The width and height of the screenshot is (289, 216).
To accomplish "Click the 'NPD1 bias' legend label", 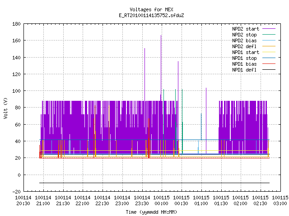I will [x=244, y=64].
